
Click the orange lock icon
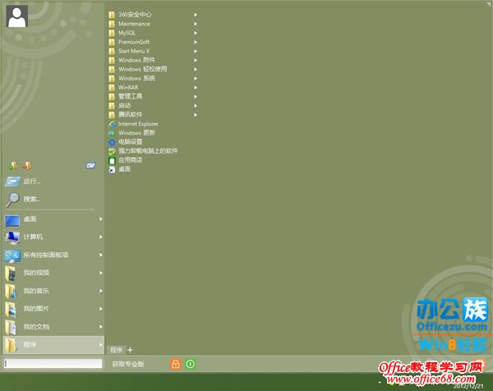pos(176,364)
